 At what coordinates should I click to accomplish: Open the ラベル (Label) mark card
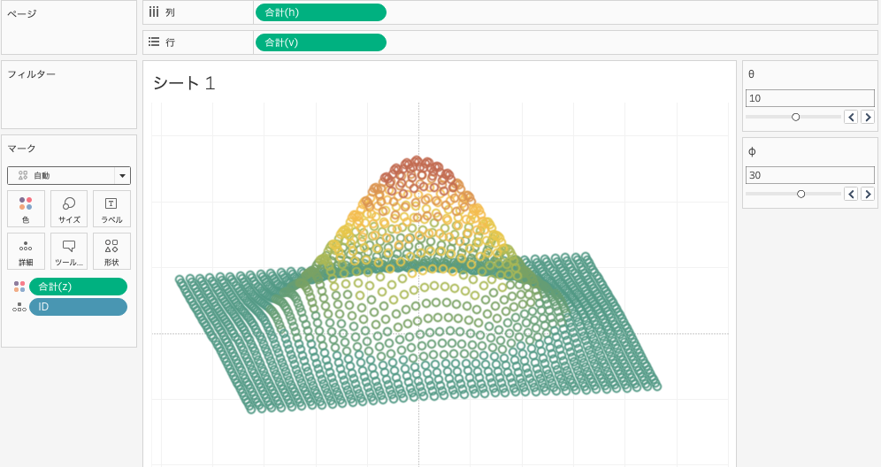pos(111,209)
